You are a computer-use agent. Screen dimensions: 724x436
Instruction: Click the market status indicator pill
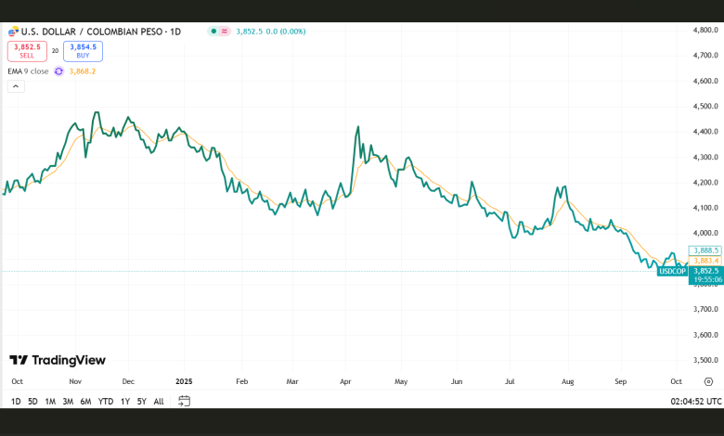[x=218, y=31]
